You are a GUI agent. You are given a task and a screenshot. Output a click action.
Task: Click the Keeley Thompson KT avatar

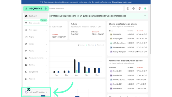coord(111,52)
